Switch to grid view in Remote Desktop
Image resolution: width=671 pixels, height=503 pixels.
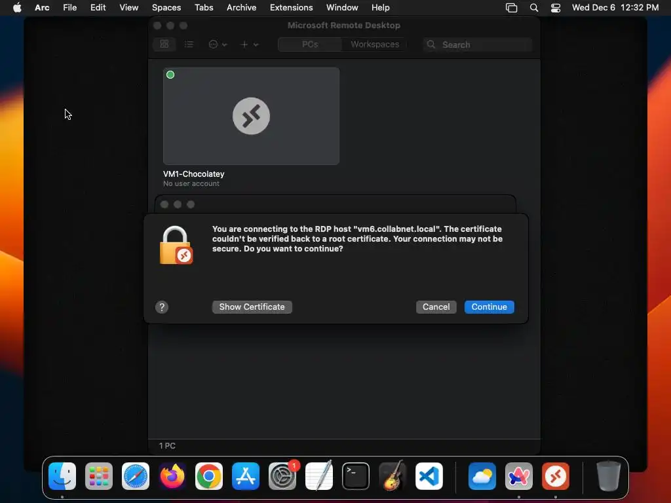[164, 44]
